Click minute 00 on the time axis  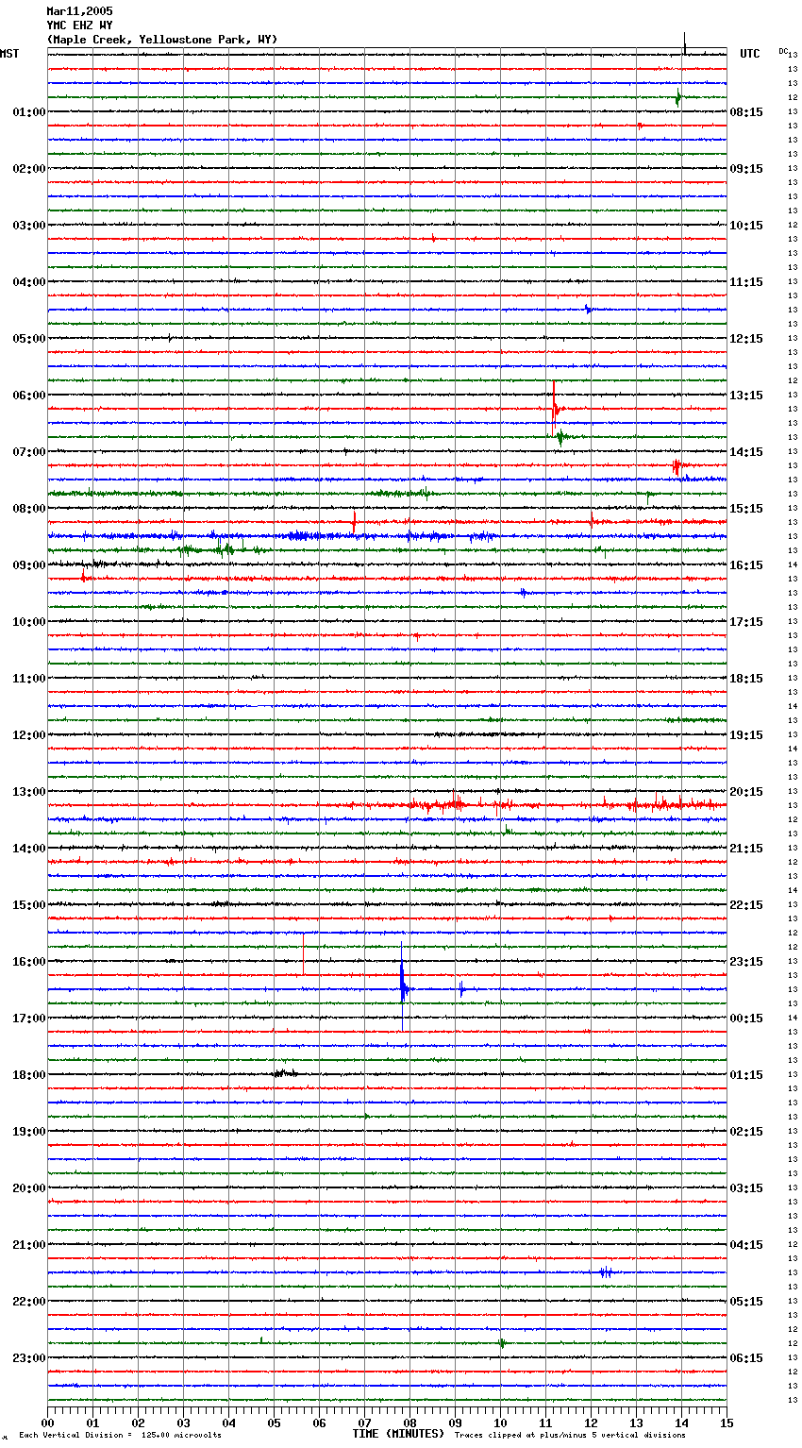pos(47,1423)
